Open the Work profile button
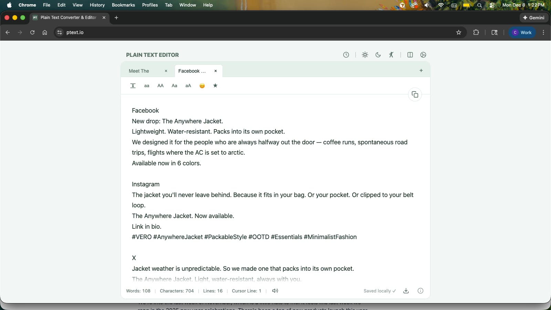This screenshot has height=310, width=551. 522,32
